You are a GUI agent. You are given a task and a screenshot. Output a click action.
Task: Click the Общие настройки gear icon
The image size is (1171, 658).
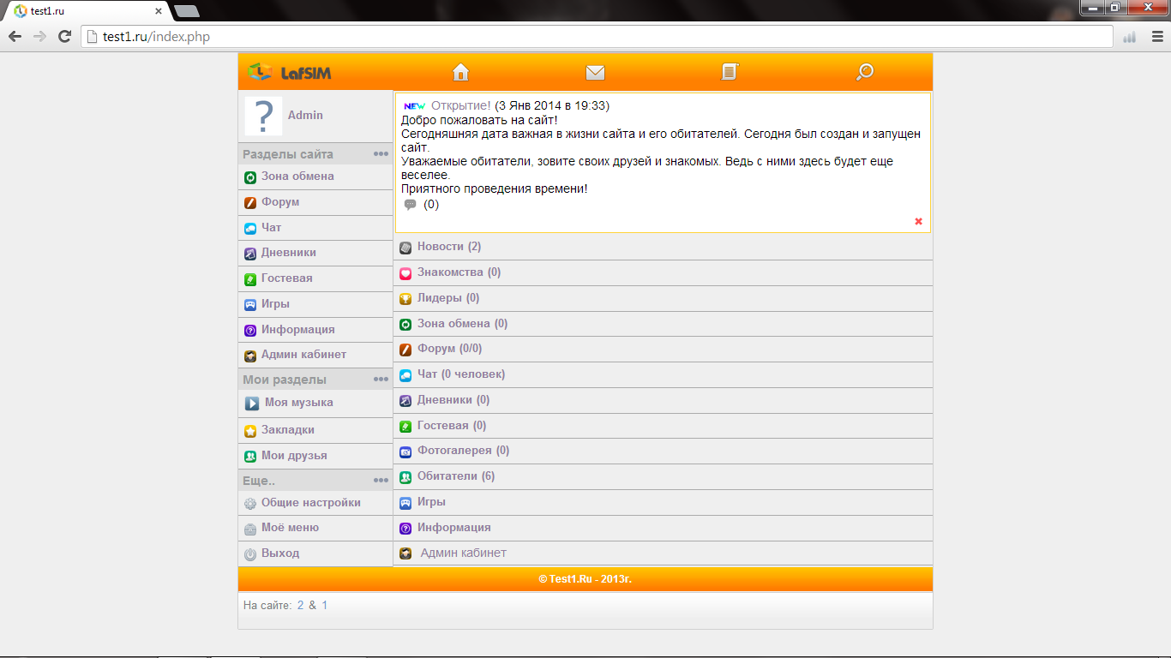(250, 504)
